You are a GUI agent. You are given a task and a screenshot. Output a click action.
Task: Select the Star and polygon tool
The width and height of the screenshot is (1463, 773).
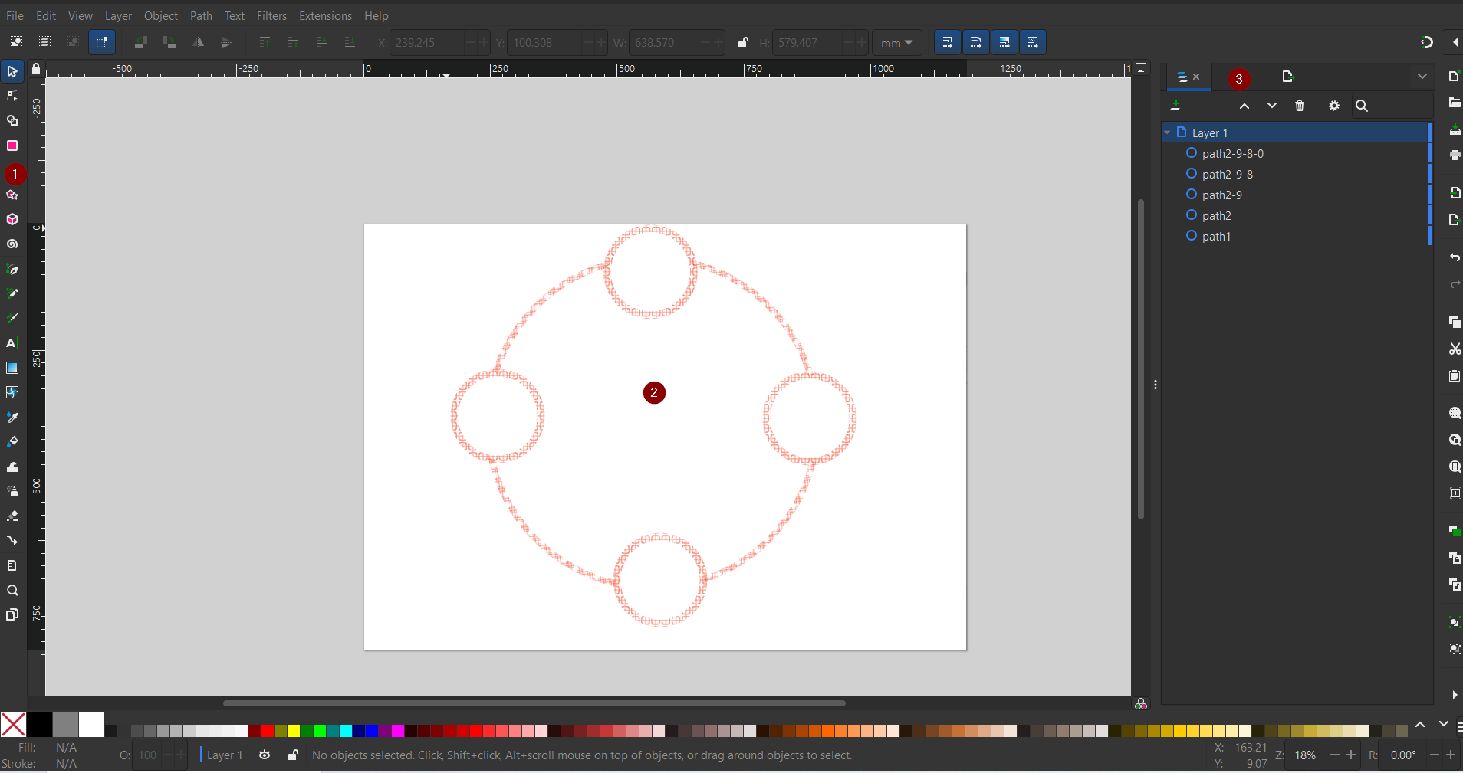(12, 195)
